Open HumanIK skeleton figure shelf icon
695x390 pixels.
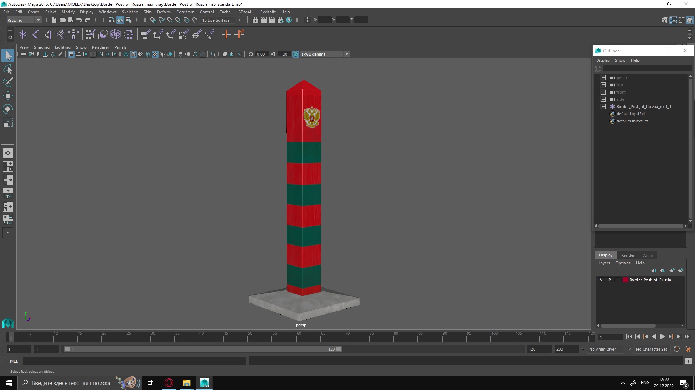point(73,35)
